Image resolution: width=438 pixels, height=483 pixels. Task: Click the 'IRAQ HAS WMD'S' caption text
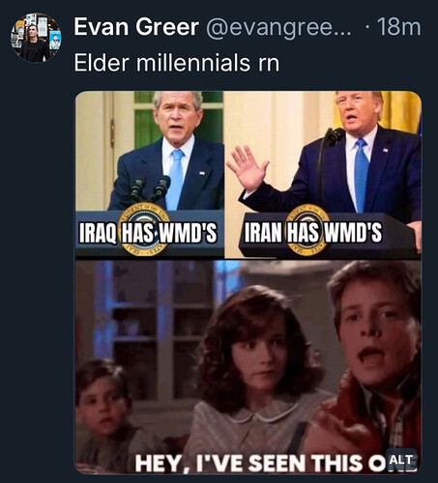148,233
